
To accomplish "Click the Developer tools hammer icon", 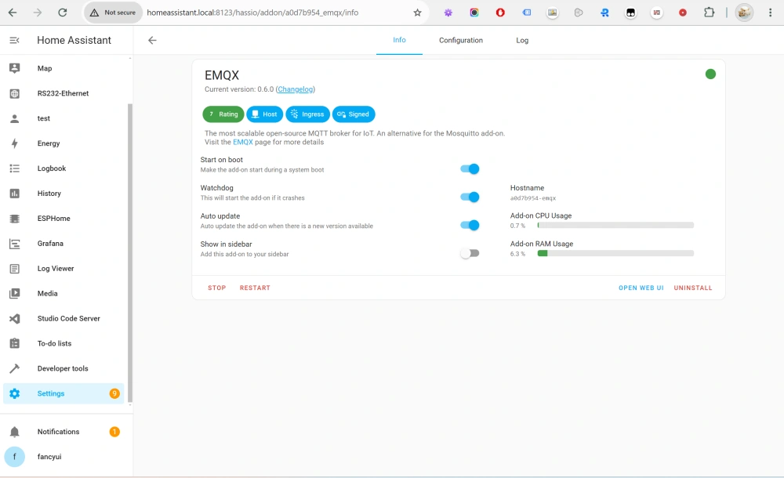I will (14, 368).
